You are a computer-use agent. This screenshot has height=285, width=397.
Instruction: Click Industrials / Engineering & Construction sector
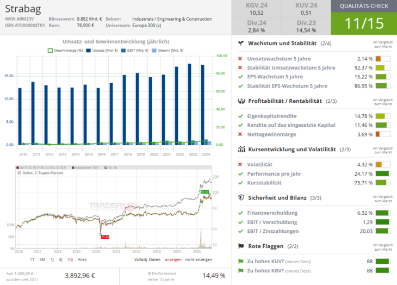[x=172, y=19]
